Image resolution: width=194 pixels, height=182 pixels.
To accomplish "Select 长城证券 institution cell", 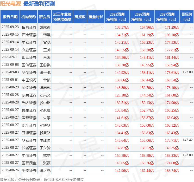I will tap(29, 148).
